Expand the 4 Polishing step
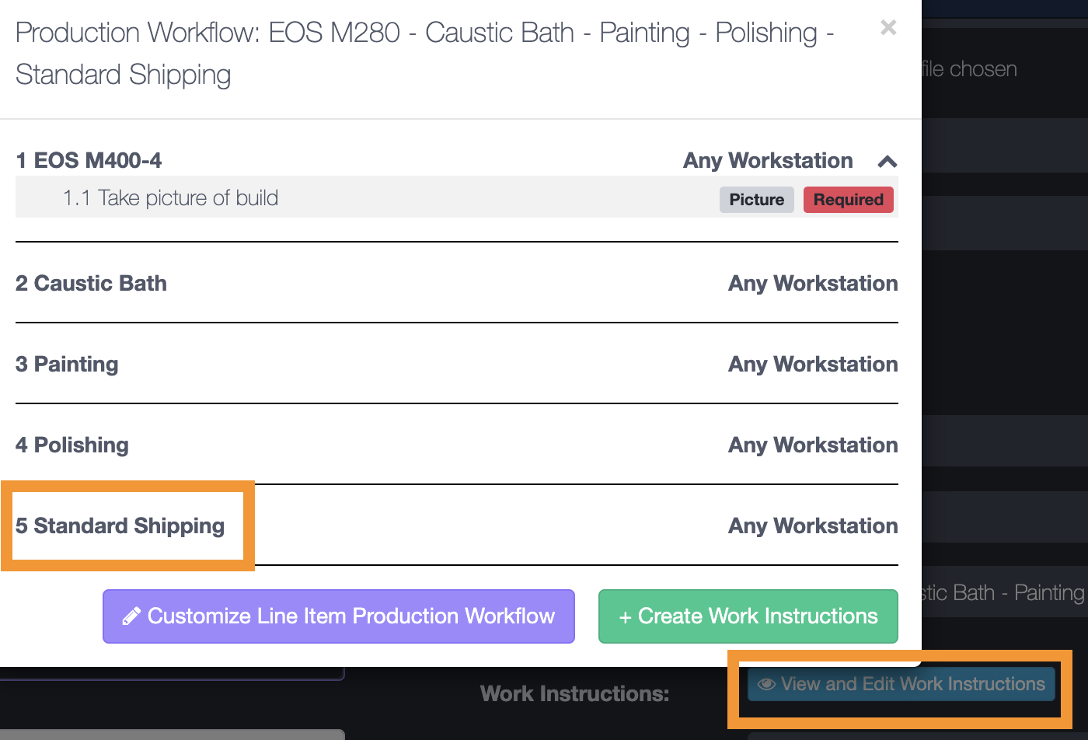This screenshot has height=740, width=1088. pos(72,445)
